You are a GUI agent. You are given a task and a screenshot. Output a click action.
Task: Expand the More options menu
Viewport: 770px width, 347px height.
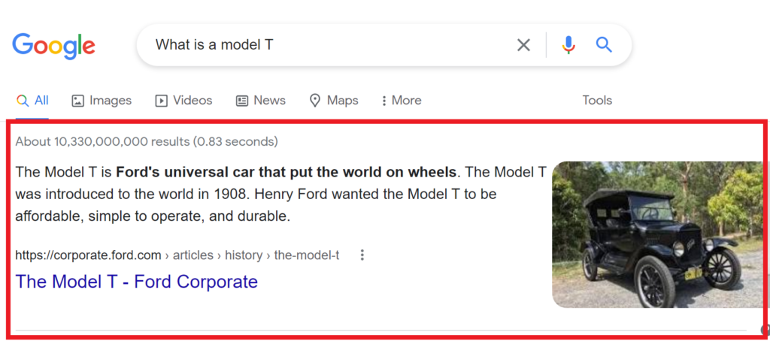[x=402, y=101]
